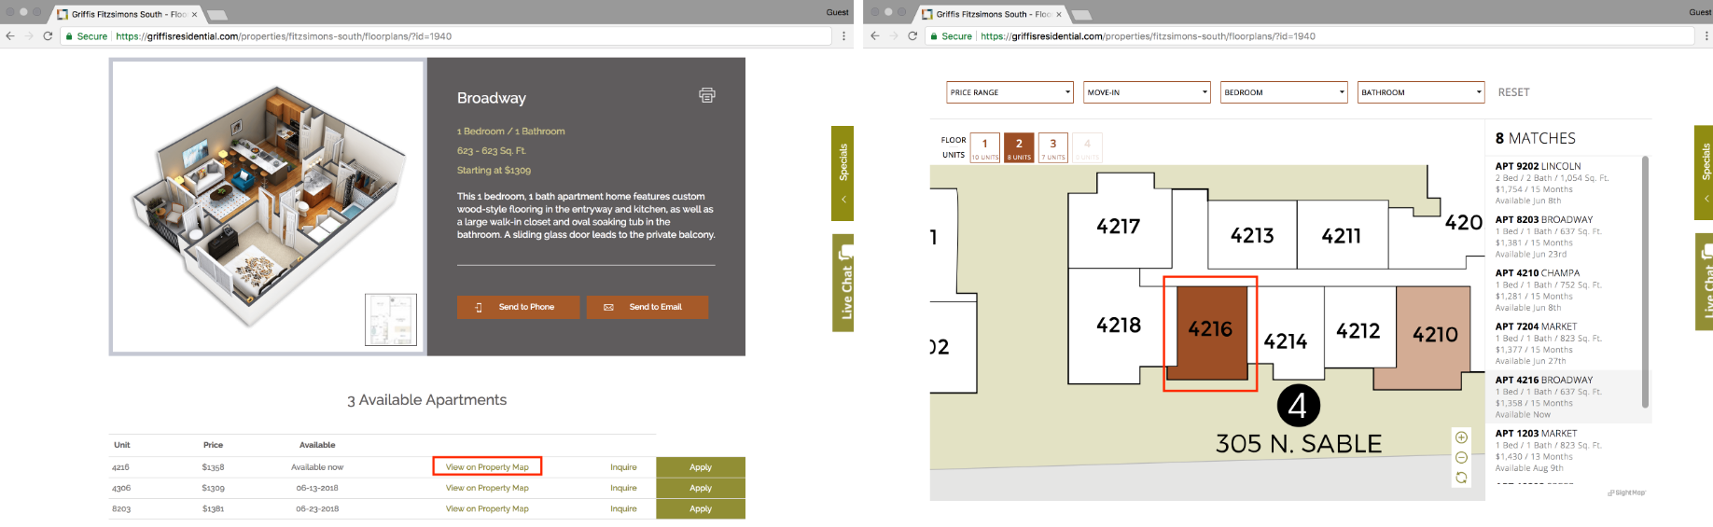Screen dimensions: 1713x527
Task: Zoom in on the property map
Action: point(1461,437)
